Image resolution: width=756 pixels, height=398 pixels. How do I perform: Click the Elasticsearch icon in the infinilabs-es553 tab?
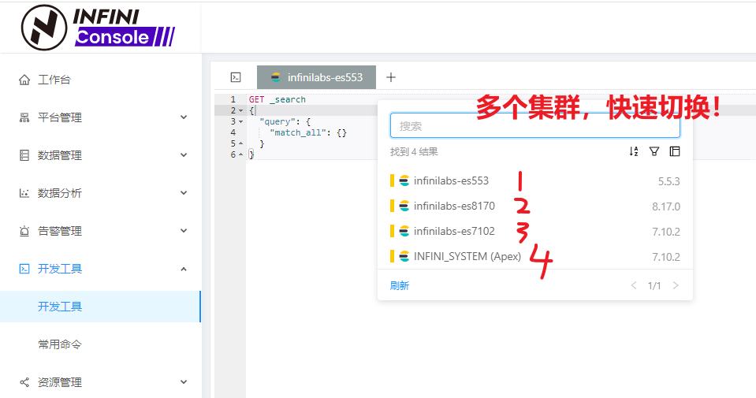click(x=276, y=77)
